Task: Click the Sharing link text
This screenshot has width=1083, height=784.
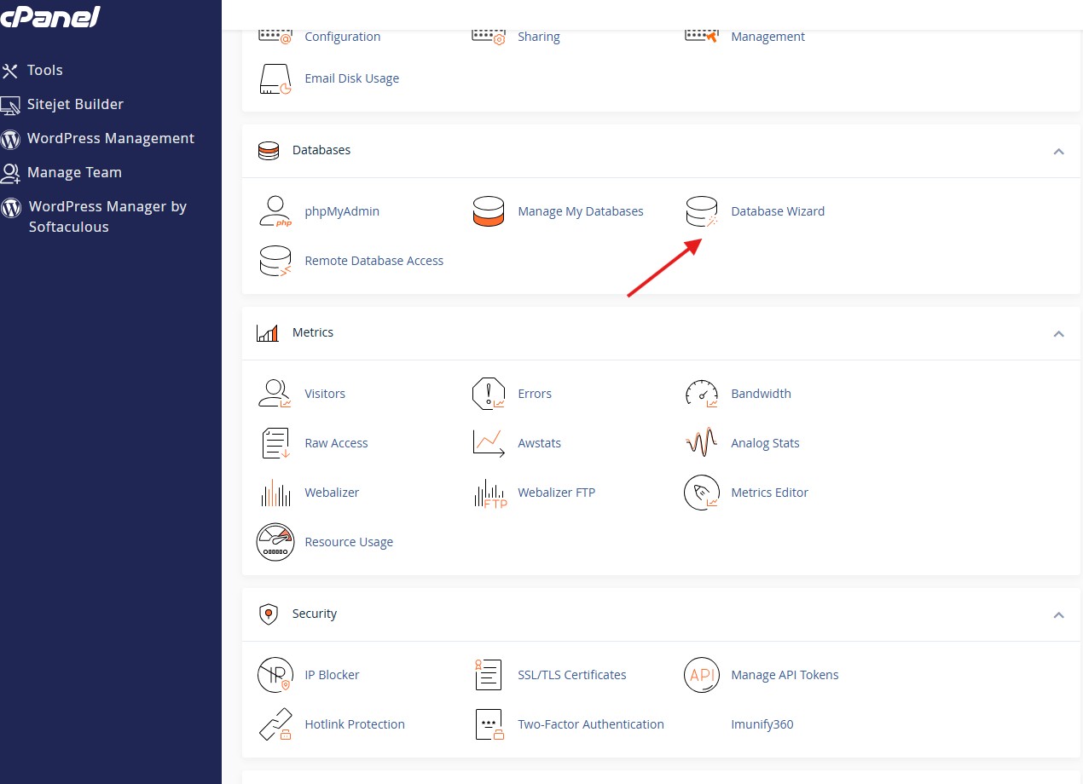Action: tap(539, 37)
